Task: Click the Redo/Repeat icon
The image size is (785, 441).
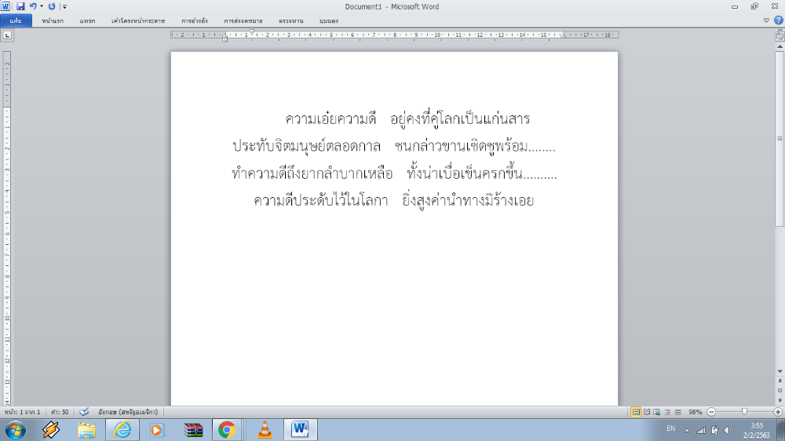Action: pos(52,5)
